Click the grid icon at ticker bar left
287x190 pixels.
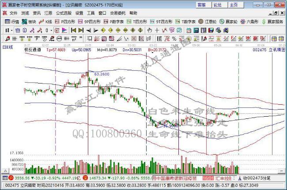tap(5, 178)
